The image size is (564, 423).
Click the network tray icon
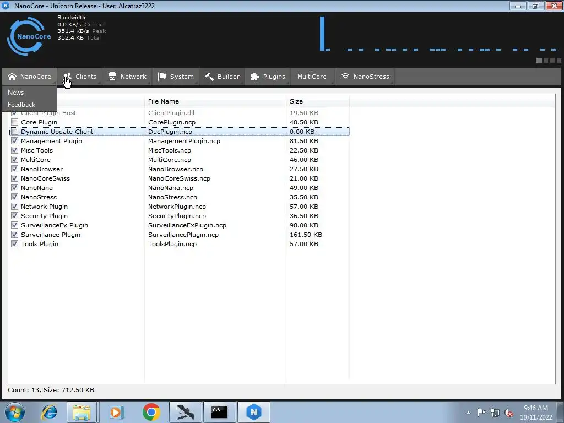pos(495,413)
